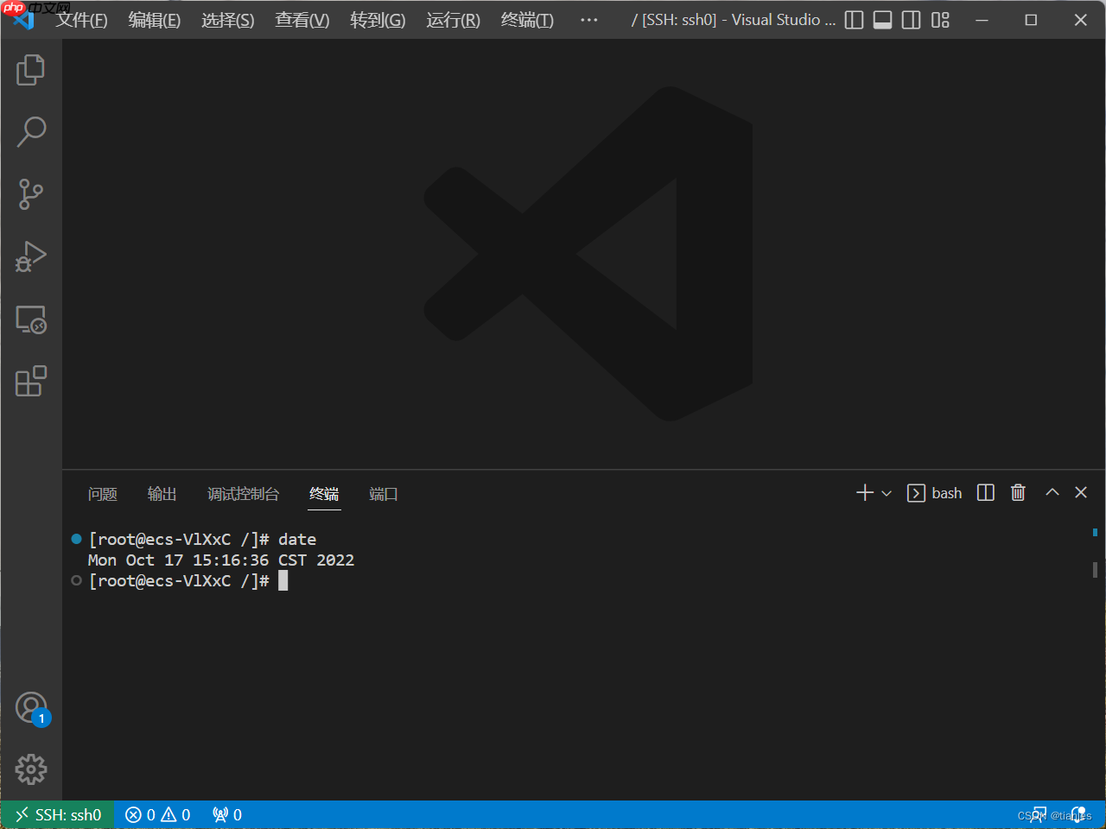Toggle maximize panel with chevron up
This screenshot has width=1106, height=829.
(1052, 492)
